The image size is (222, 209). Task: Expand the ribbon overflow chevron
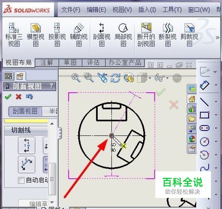click(x=217, y=38)
